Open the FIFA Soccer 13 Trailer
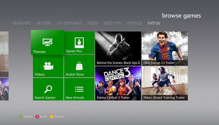The width and height of the screenshot is (219, 125). (165, 48)
